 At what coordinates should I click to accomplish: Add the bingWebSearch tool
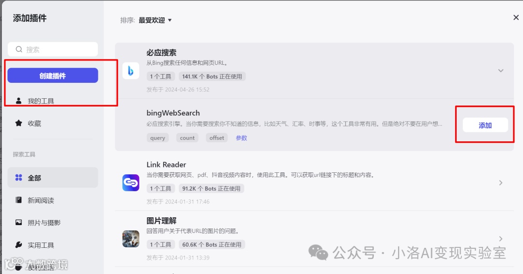485,125
